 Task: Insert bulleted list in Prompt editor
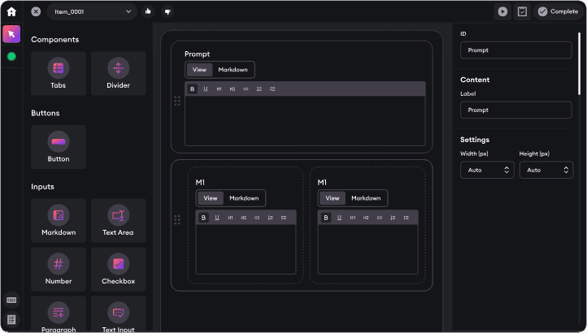272,89
